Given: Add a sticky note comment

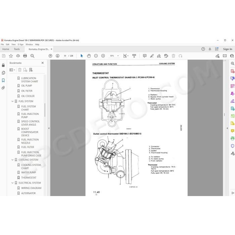Looking at the screenshot, I should (x=145, y=56).
